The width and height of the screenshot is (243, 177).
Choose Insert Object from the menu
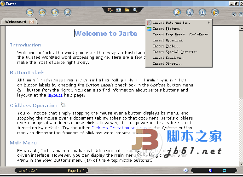(179, 63)
